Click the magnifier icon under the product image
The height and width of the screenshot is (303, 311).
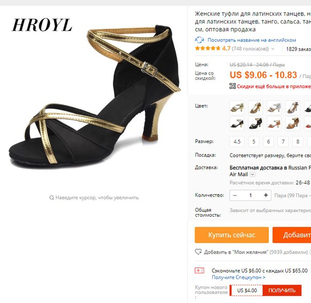click(51, 198)
